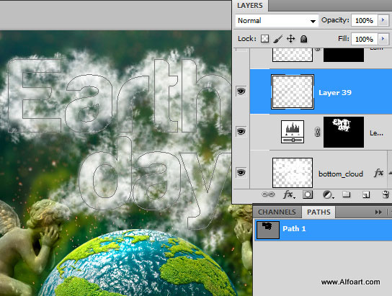Image resolution: width=392 pixels, height=296 pixels.
Task: Switch to the CHANNELS tab
Action: [x=277, y=212]
